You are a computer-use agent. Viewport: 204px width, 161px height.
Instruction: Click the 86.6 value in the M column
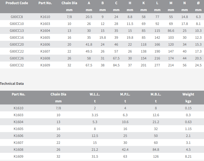click(171, 31)
